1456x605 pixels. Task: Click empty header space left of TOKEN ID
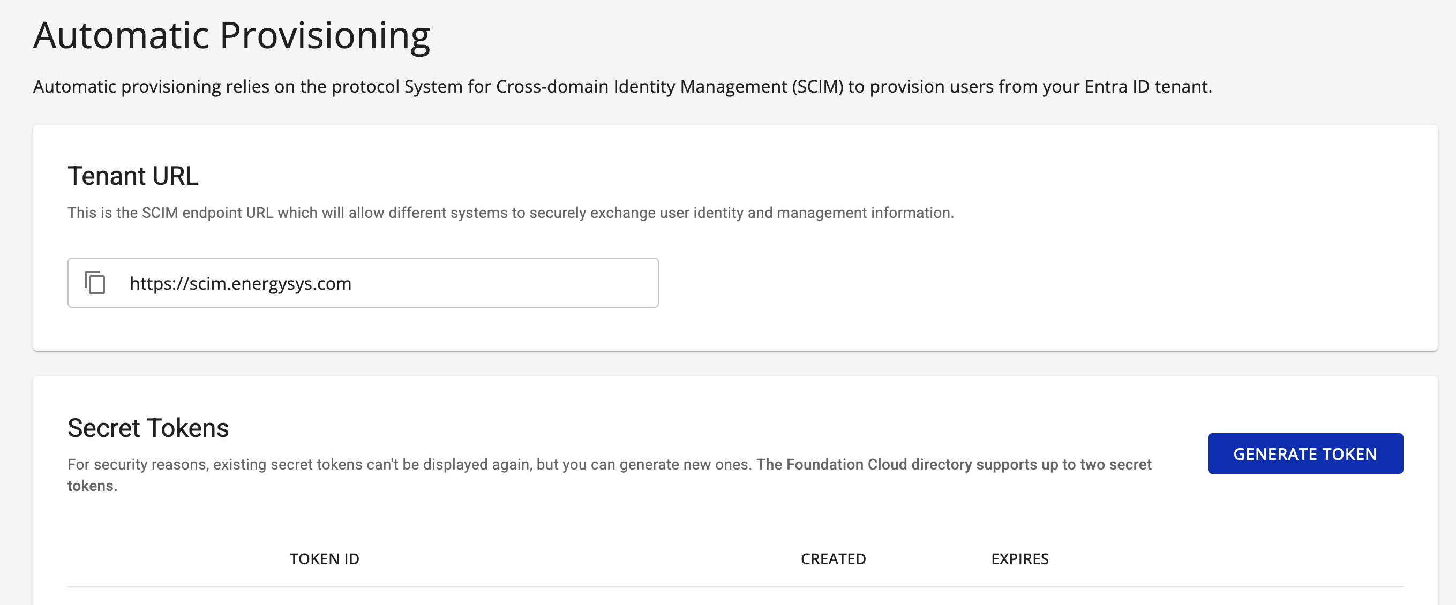click(170, 558)
